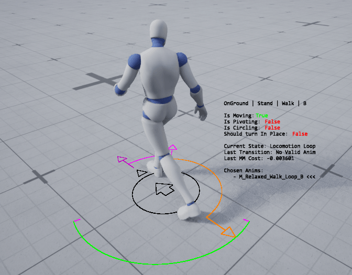Click the 'Should turn In Place' False value
The width and height of the screenshot is (352, 275).
click(x=300, y=134)
